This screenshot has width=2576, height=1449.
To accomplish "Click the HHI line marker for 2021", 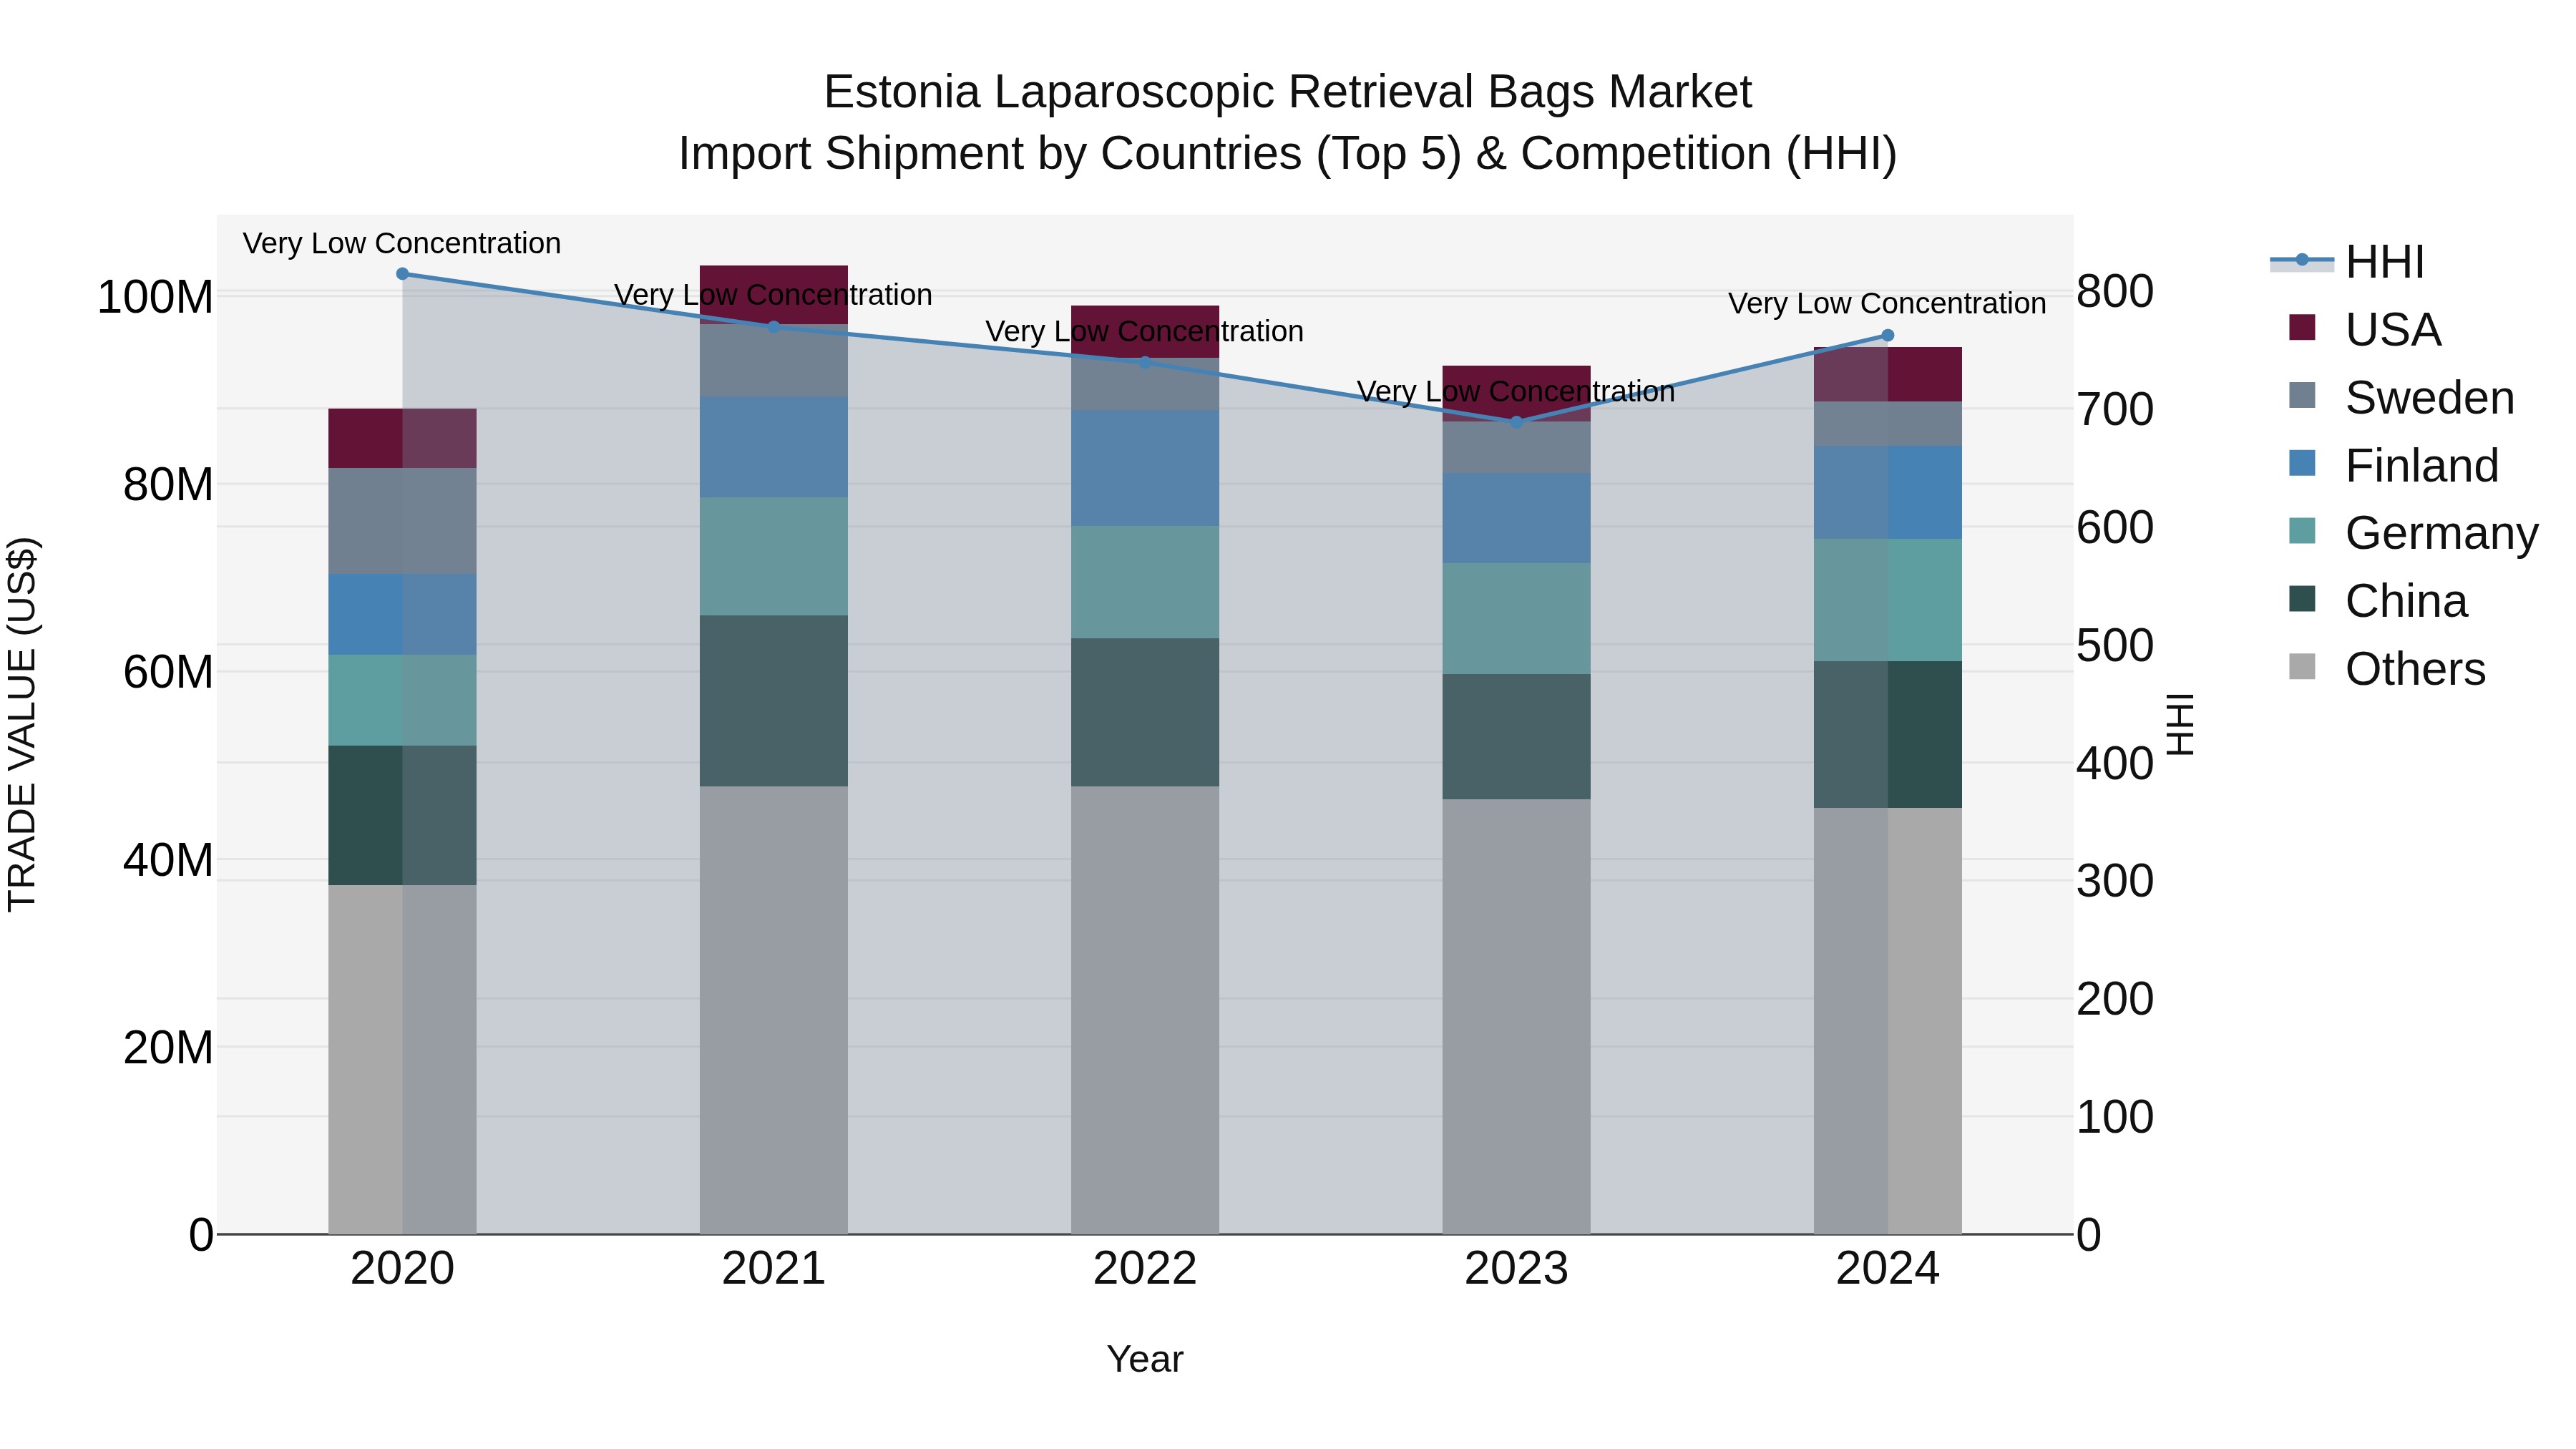I will pos(773,327).
